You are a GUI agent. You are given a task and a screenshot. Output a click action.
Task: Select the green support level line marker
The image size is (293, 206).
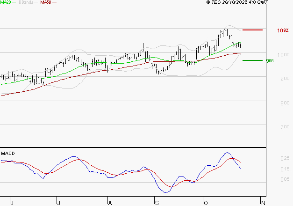252,60
